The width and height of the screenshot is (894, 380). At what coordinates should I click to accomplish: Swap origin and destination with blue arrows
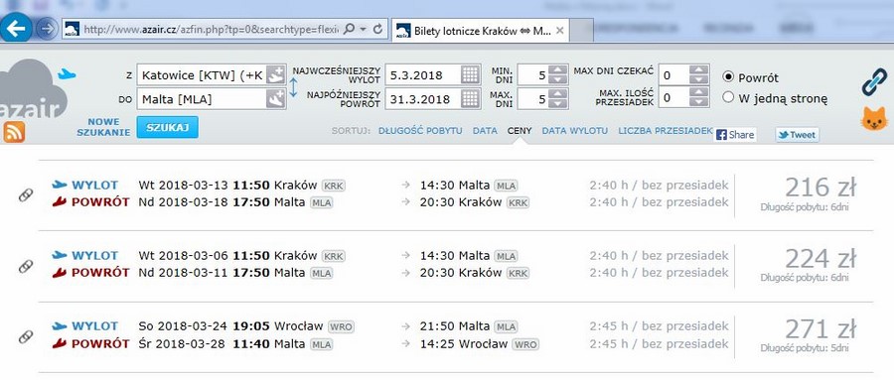[x=293, y=87]
